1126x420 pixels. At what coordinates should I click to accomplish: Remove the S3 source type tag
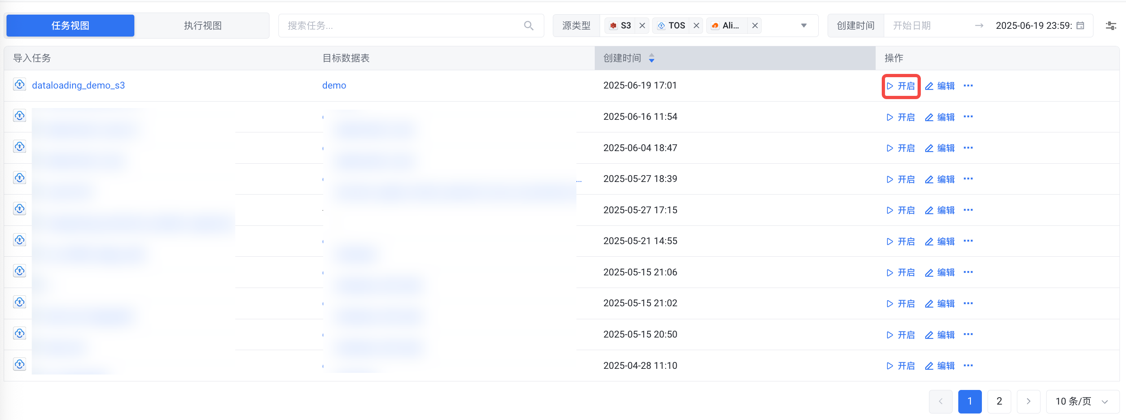pyautogui.click(x=642, y=26)
